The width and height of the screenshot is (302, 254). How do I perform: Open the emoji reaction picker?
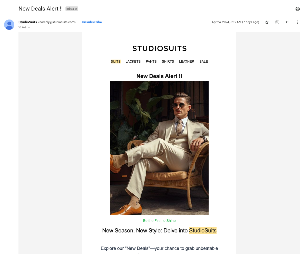(x=277, y=22)
